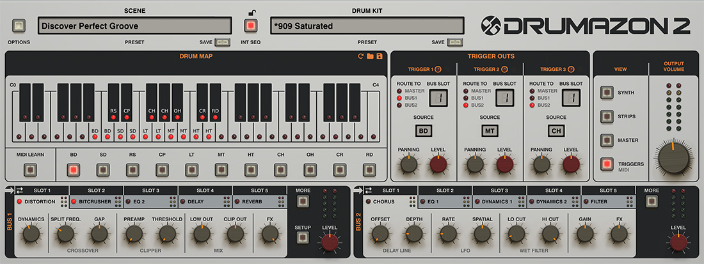Open Trigger 1 bus slot display
The image size is (704, 264).
[x=438, y=97]
